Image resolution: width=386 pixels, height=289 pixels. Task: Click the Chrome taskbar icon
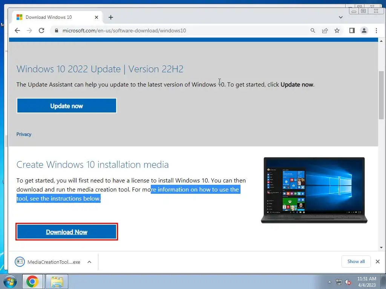point(32,281)
